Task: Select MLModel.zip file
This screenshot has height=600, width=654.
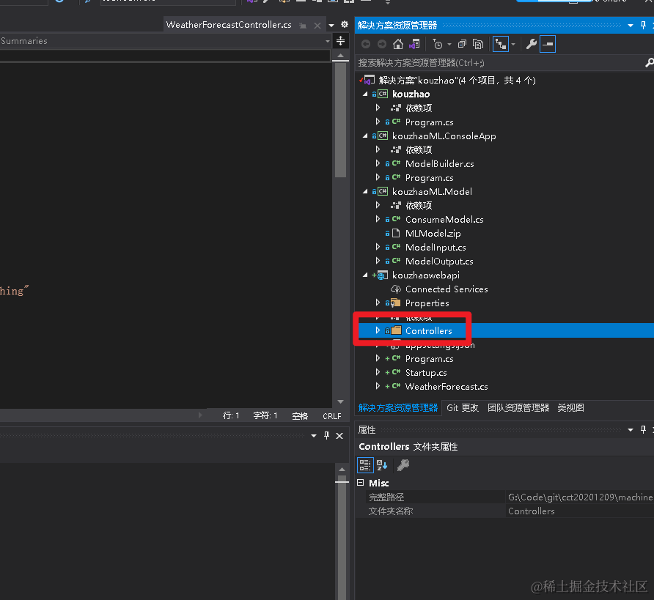Action: tap(433, 233)
